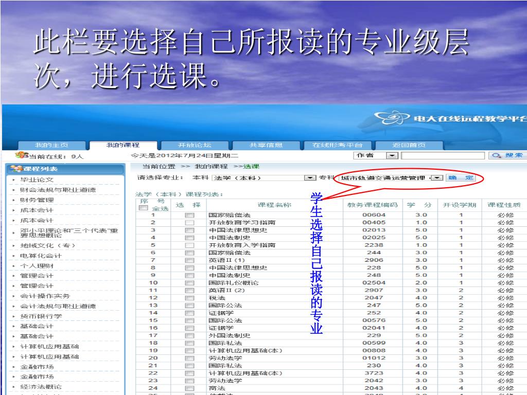
Task: Click date text 今天是2012年7月24日星期二
Action: 185,155
